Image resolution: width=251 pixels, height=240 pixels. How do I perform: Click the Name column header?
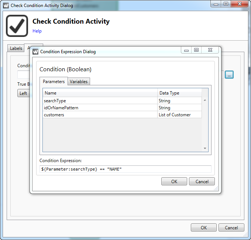(x=100, y=93)
